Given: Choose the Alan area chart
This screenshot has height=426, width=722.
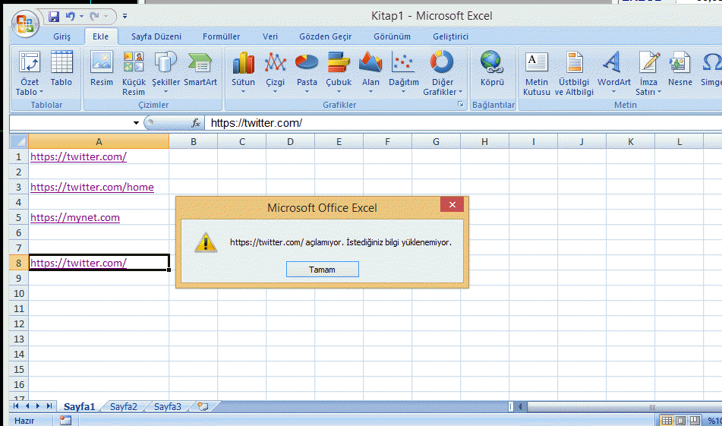Looking at the screenshot, I should click(x=370, y=73).
